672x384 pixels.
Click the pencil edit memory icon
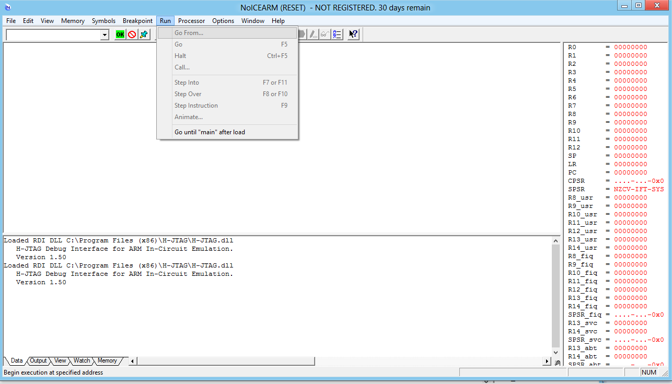pyautogui.click(x=313, y=34)
